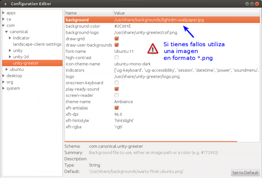Enable the high-contrast checkbox

[x=117, y=58]
